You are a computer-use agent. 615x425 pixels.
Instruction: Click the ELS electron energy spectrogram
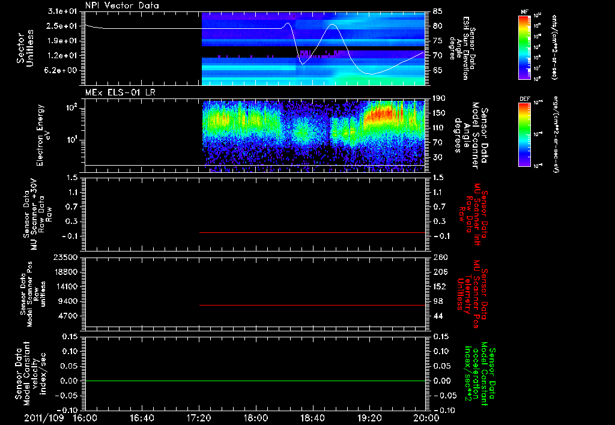coord(314,136)
